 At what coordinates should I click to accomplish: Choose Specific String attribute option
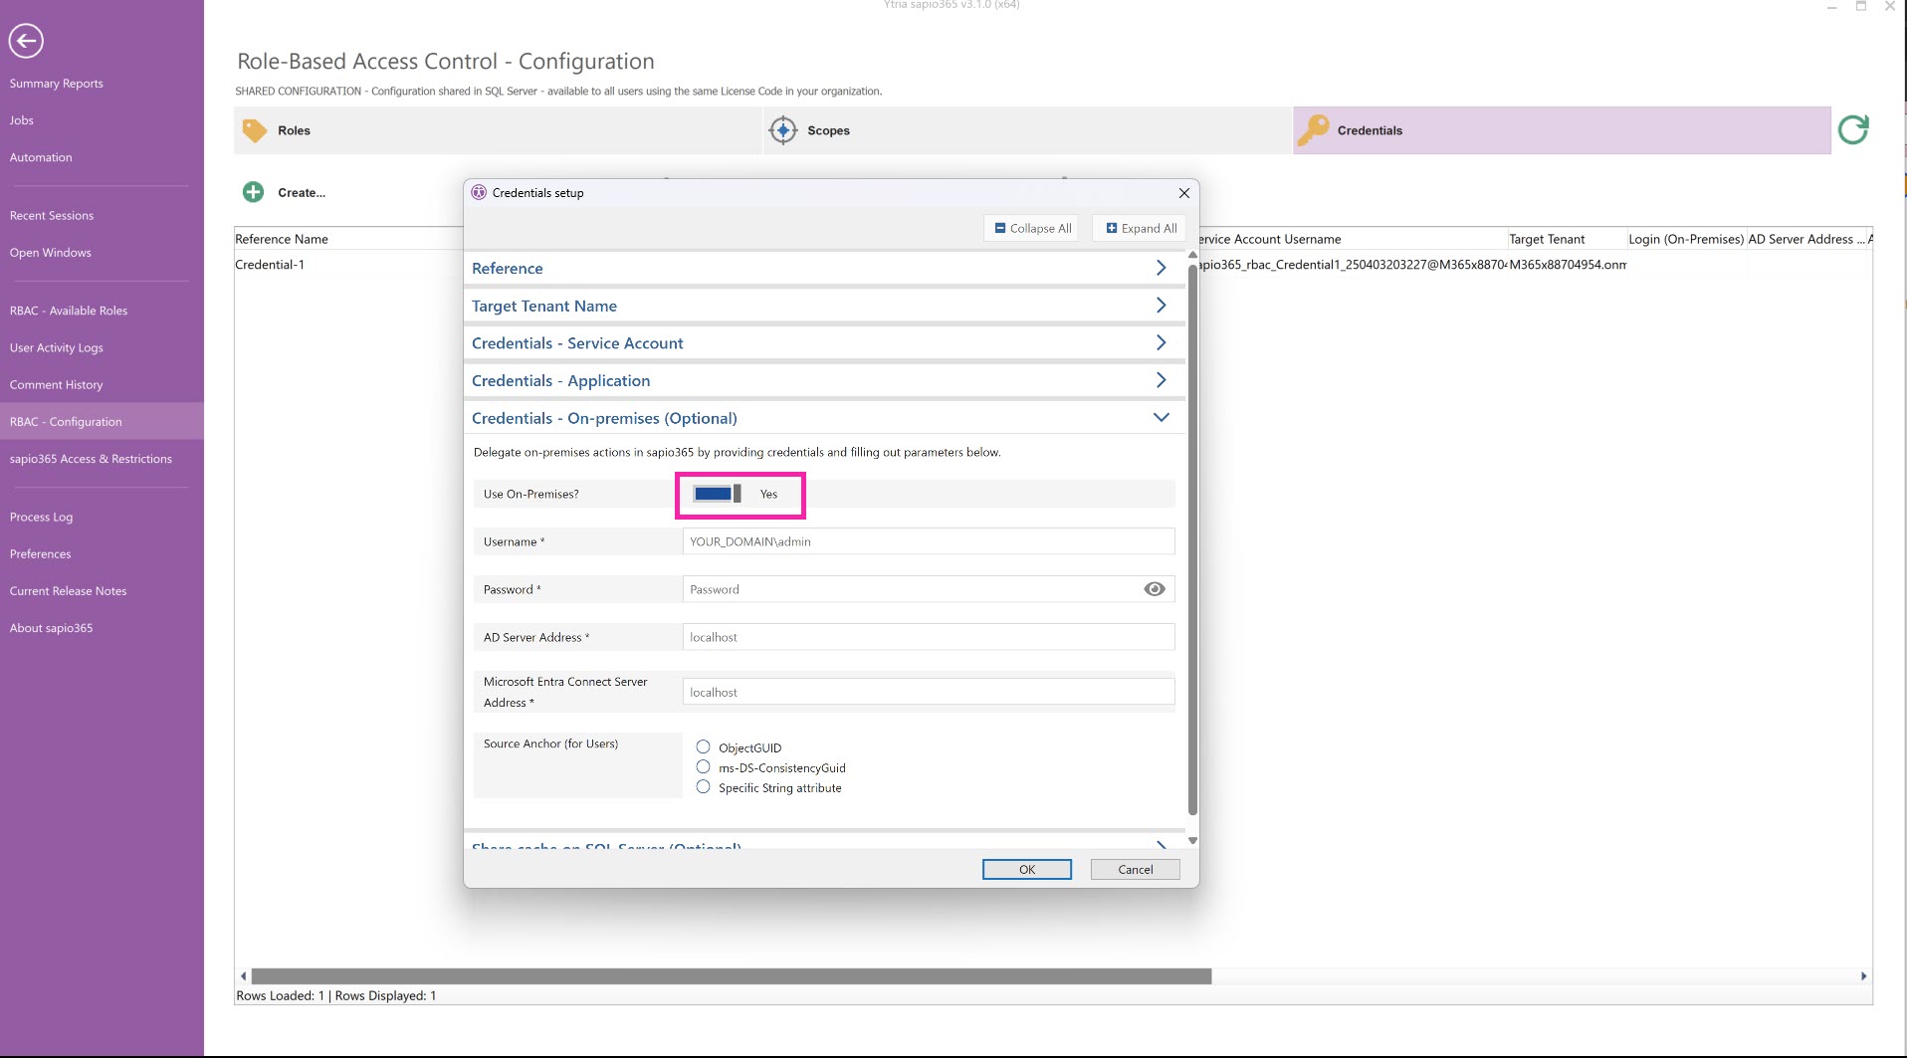coord(704,787)
